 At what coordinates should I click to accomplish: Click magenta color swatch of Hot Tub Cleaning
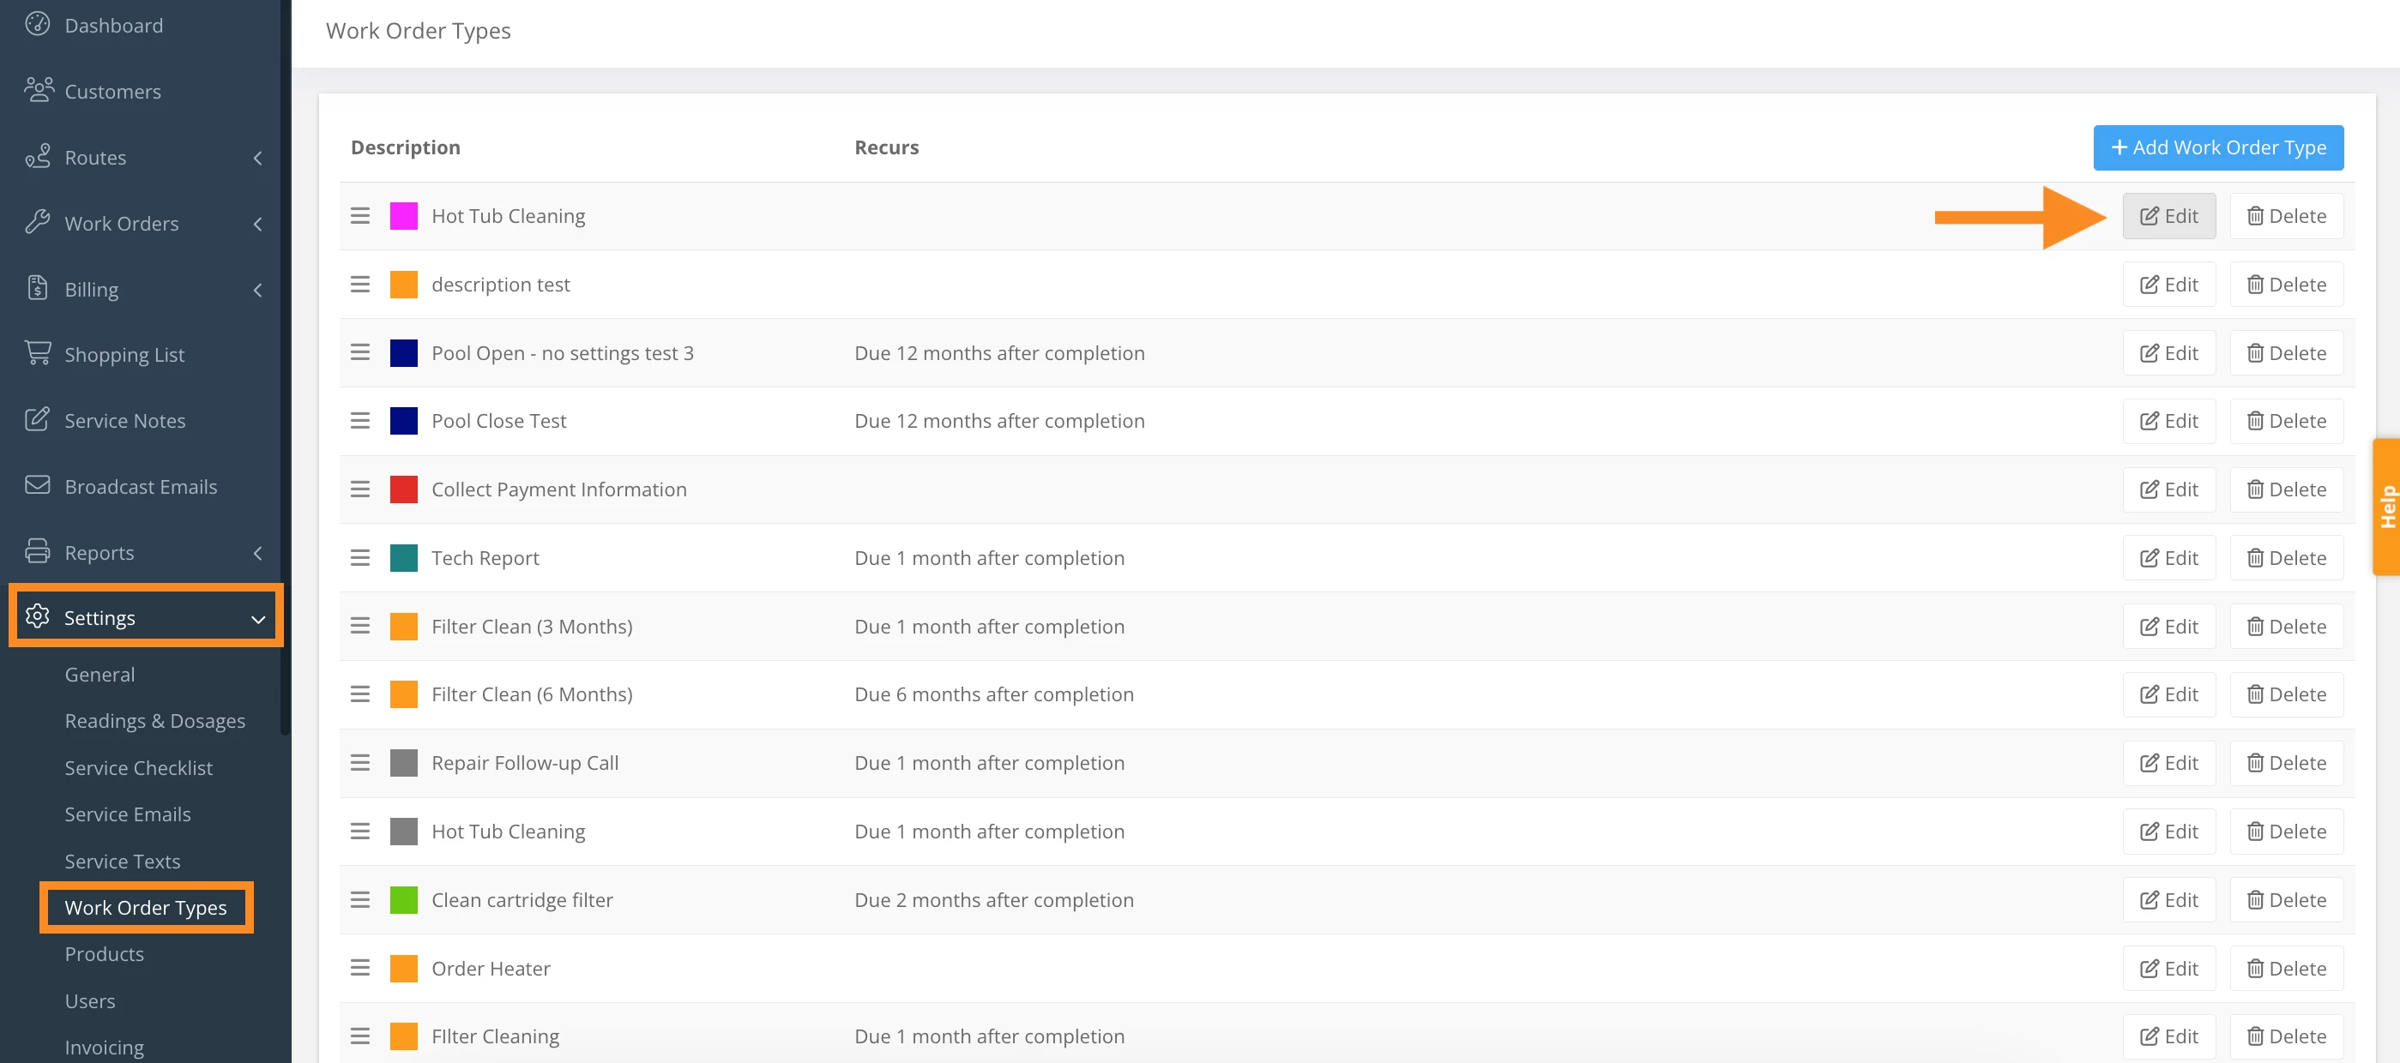pos(403,216)
